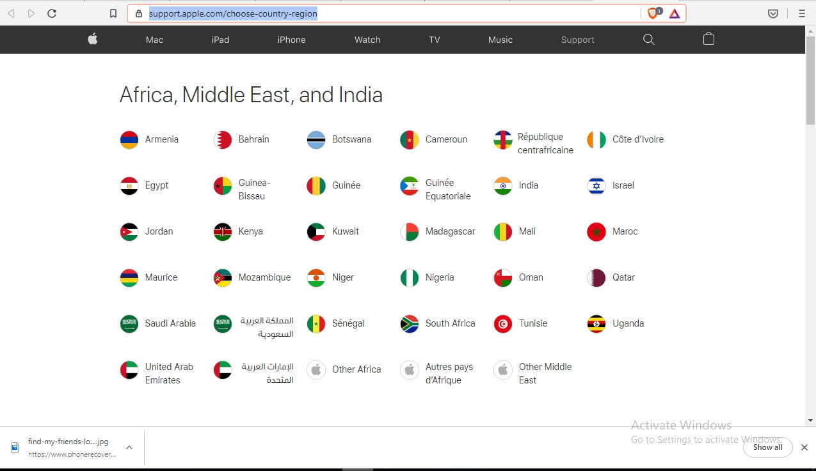Open the iPad menu item
816x471 pixels.
click(x=220, y=40)
